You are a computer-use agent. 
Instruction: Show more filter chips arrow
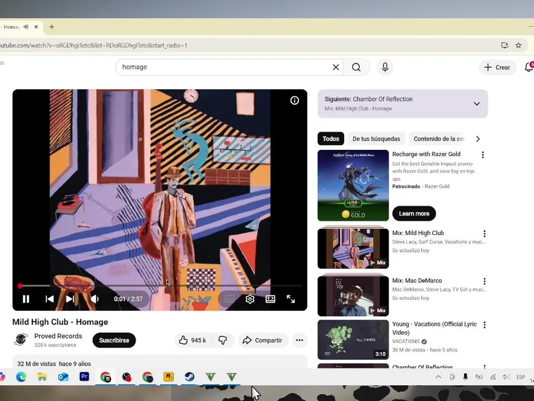478,139
